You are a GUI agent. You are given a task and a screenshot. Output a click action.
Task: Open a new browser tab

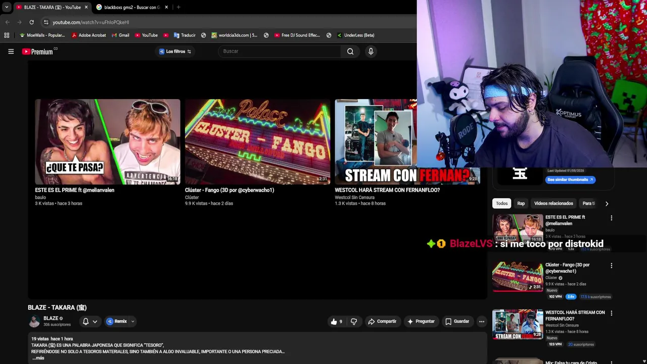[178, 7]
